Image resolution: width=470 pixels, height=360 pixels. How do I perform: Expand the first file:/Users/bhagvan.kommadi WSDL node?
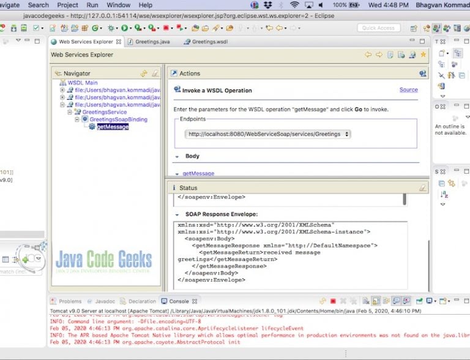(62, 90)
